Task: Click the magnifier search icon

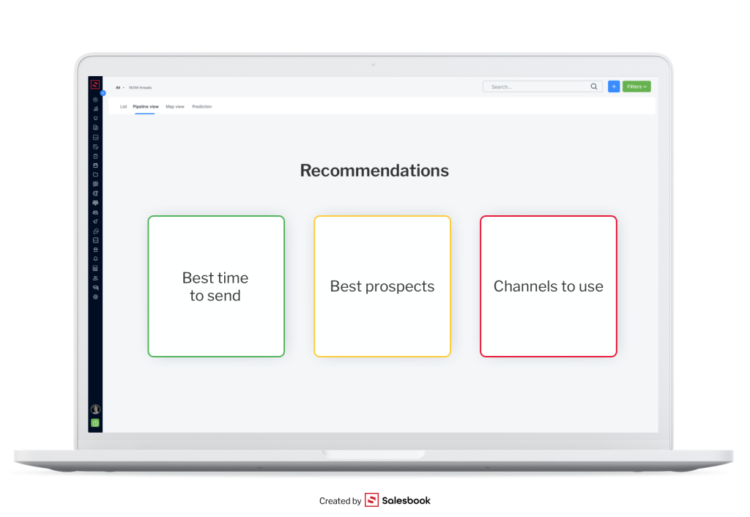Action: [594, 86]
